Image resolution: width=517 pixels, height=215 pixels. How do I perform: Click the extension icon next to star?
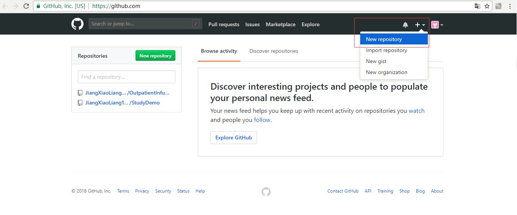point(498,6)
